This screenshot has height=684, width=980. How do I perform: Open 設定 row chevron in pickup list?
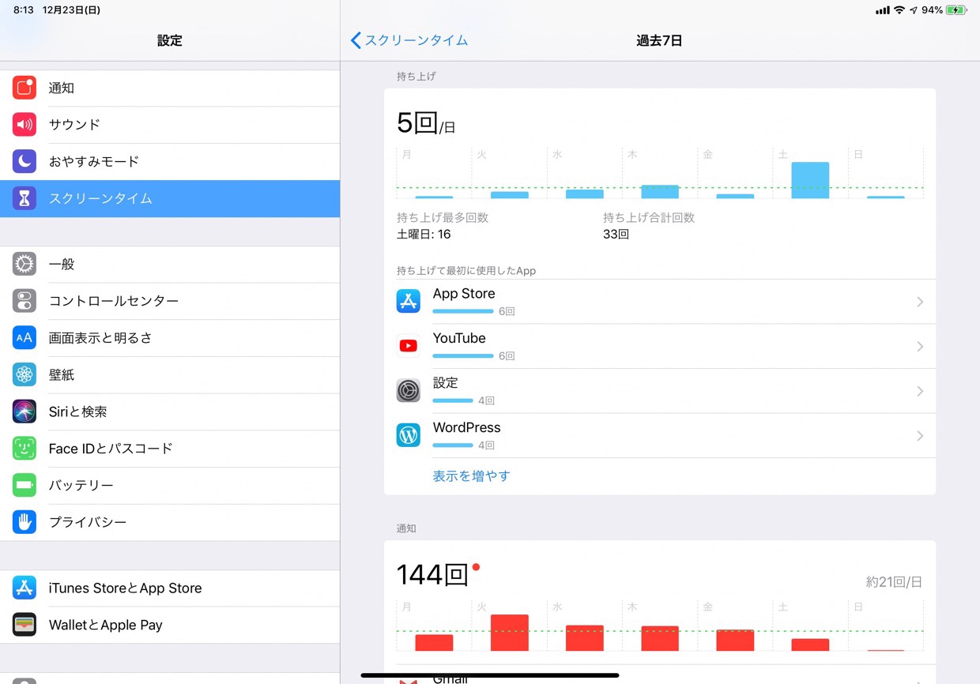[x=920, y=391]
